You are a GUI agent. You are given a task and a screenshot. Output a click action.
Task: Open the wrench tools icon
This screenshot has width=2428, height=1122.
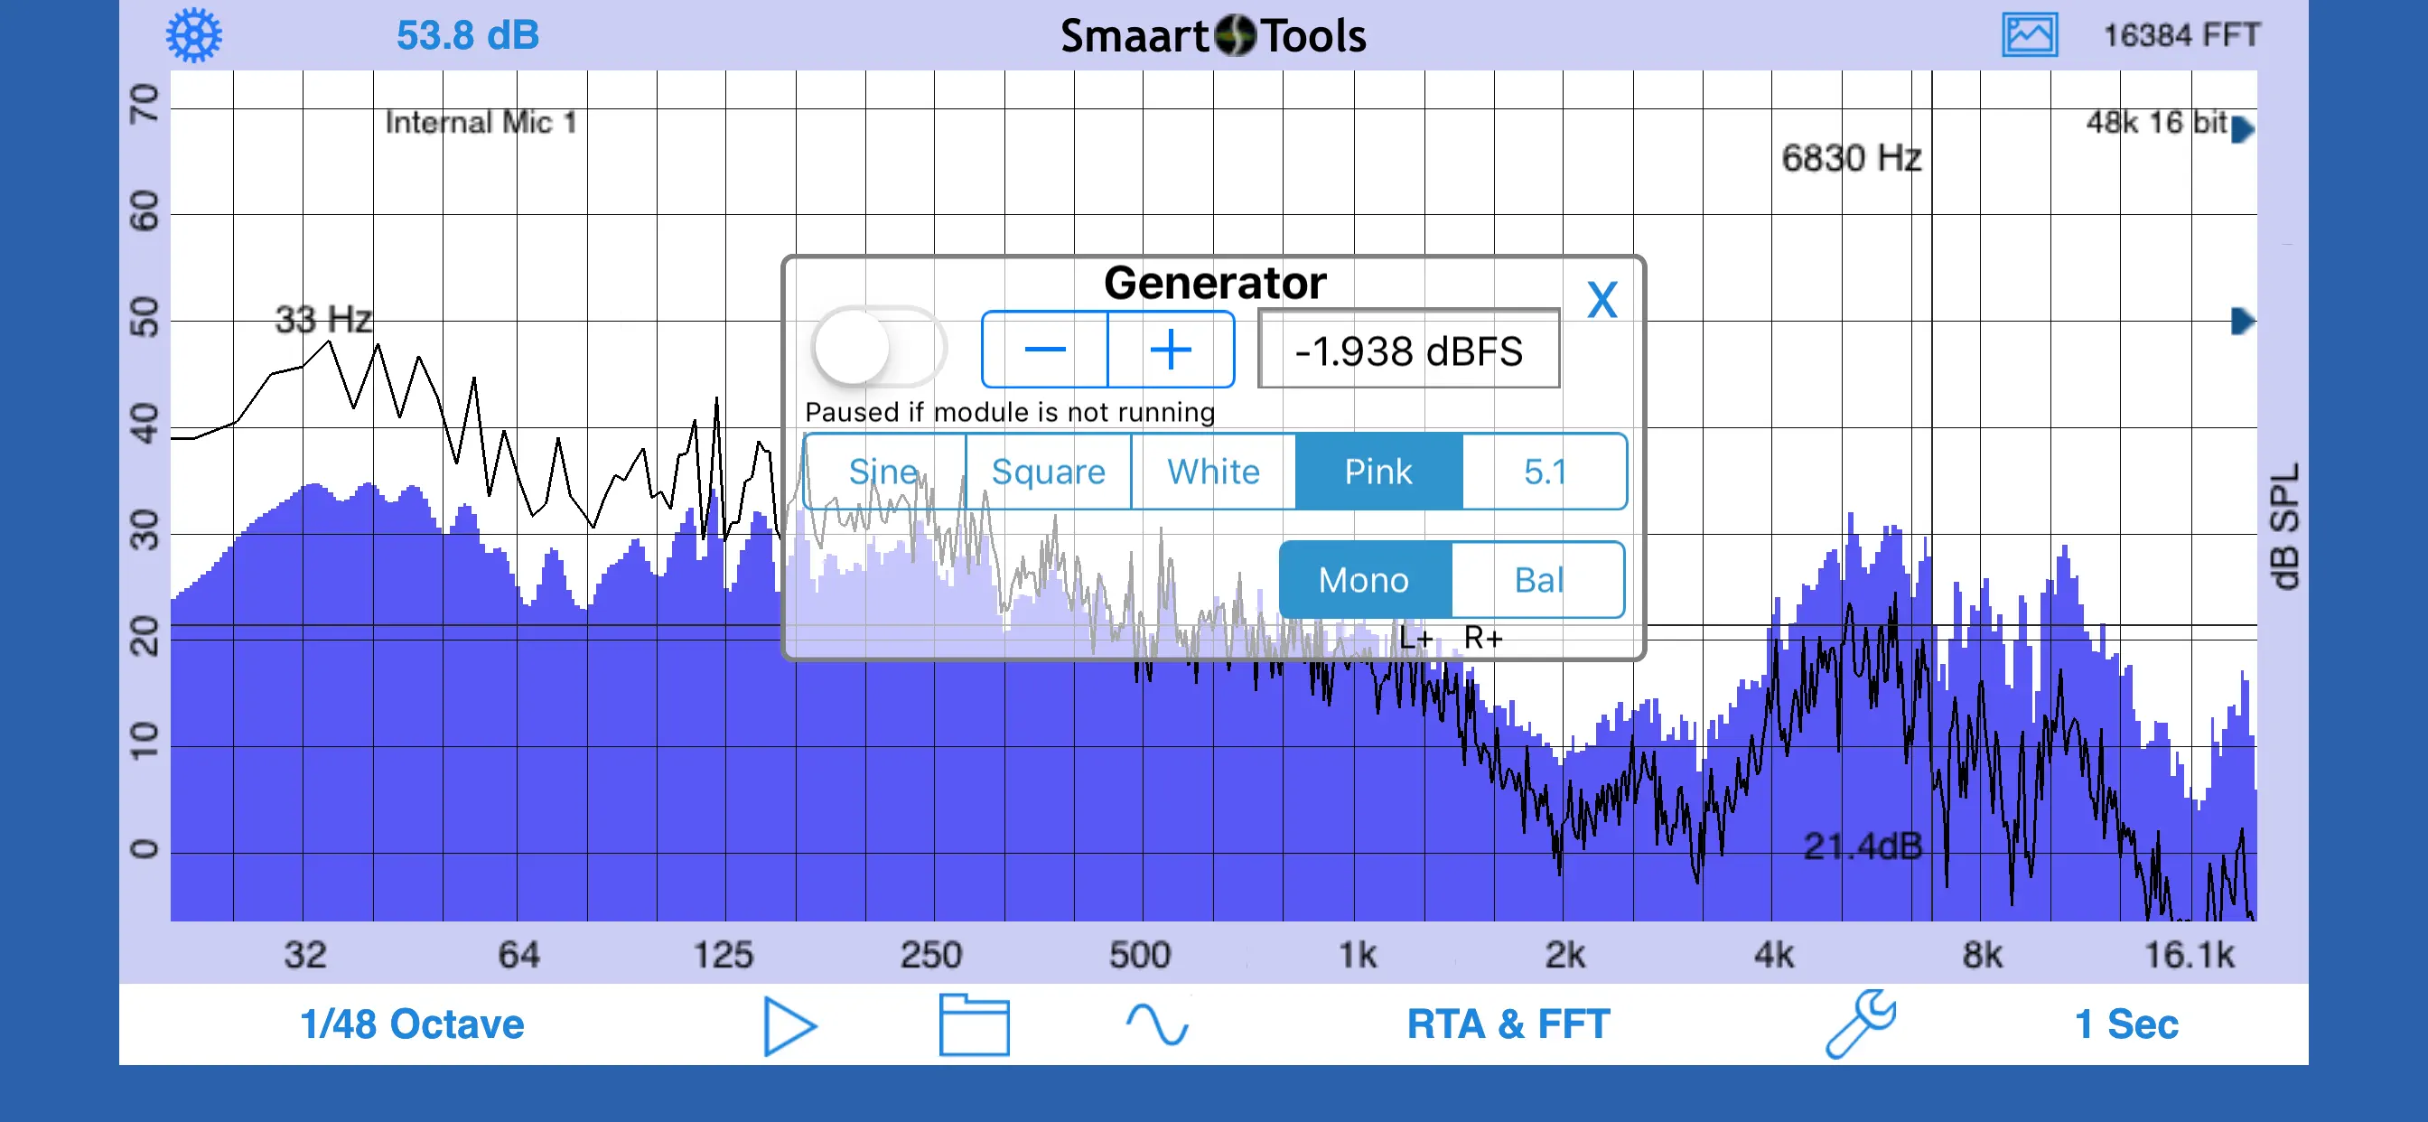pos(1860,1023)
